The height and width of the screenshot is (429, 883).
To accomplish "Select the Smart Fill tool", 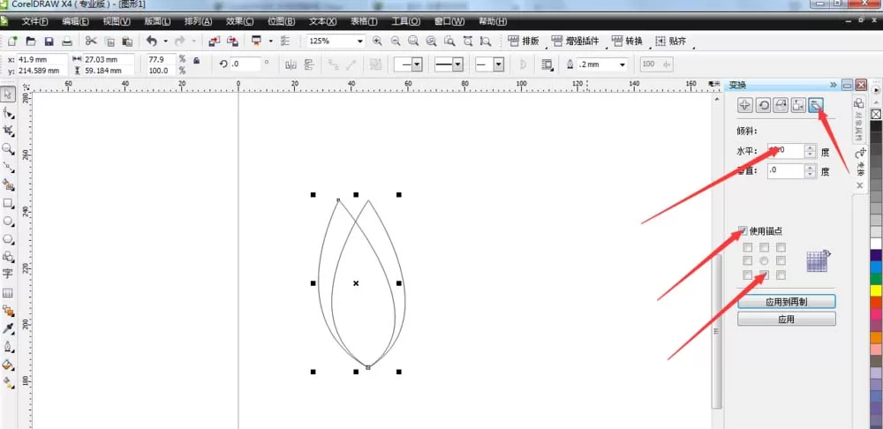I will (8, 184).
